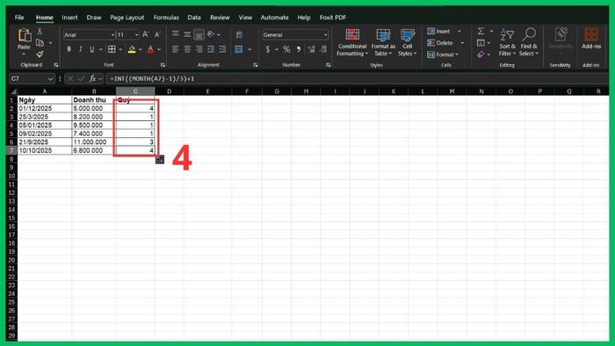The image size is (615, 346).
Task: Switch to the Formulas tab
Action: [166, 18]
